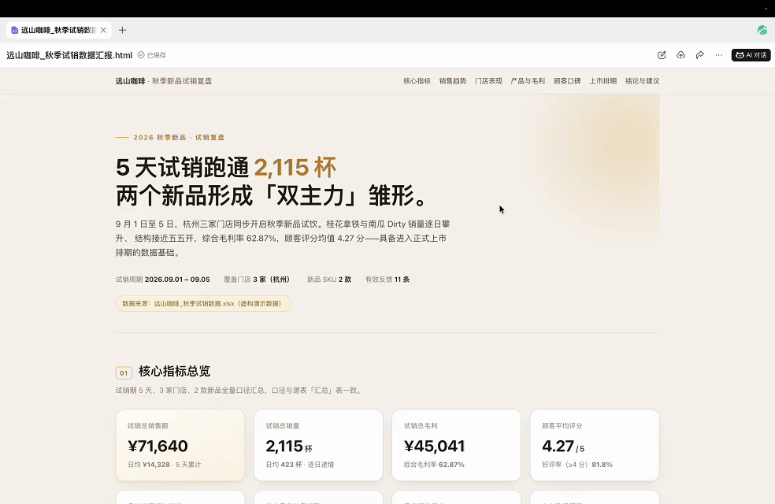Click the 日均 ¥14,328 · 5 天累计 text

(164, 465)
